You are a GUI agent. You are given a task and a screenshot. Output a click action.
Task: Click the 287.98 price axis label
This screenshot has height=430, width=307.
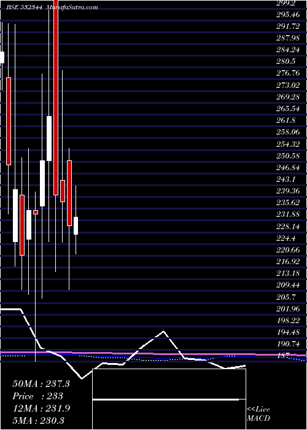[x=288, y=38]
